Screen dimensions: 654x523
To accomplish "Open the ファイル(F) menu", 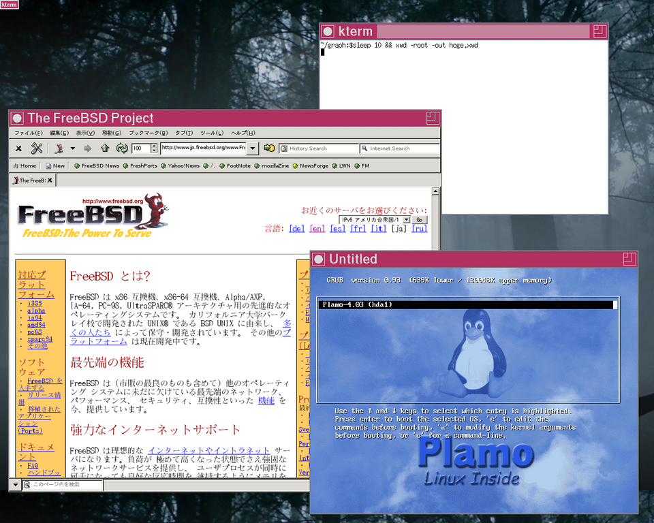I will [x=29, y=133].
